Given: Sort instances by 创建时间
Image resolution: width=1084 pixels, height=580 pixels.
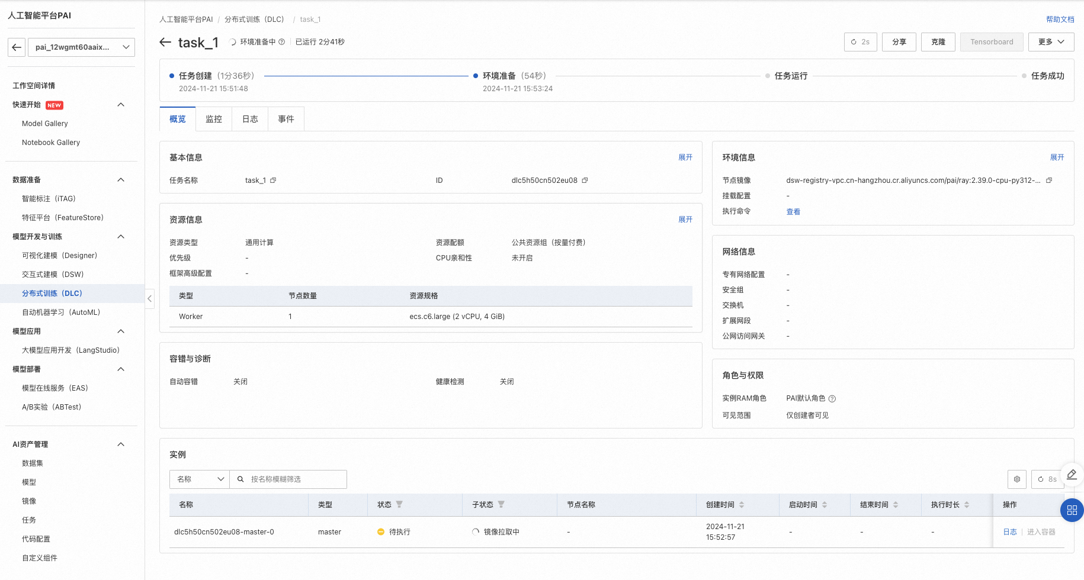Looking at the screenshot, I should (742, 505).
